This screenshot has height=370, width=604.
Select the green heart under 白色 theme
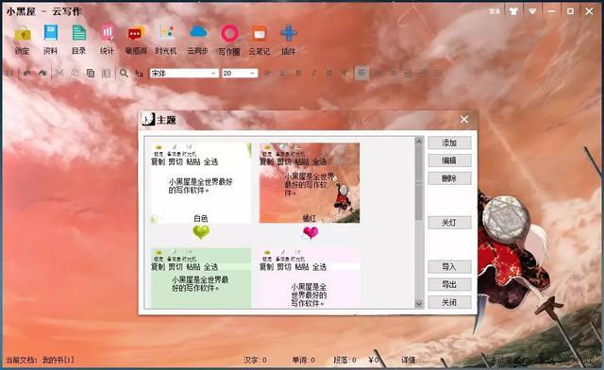pos(201,232)
